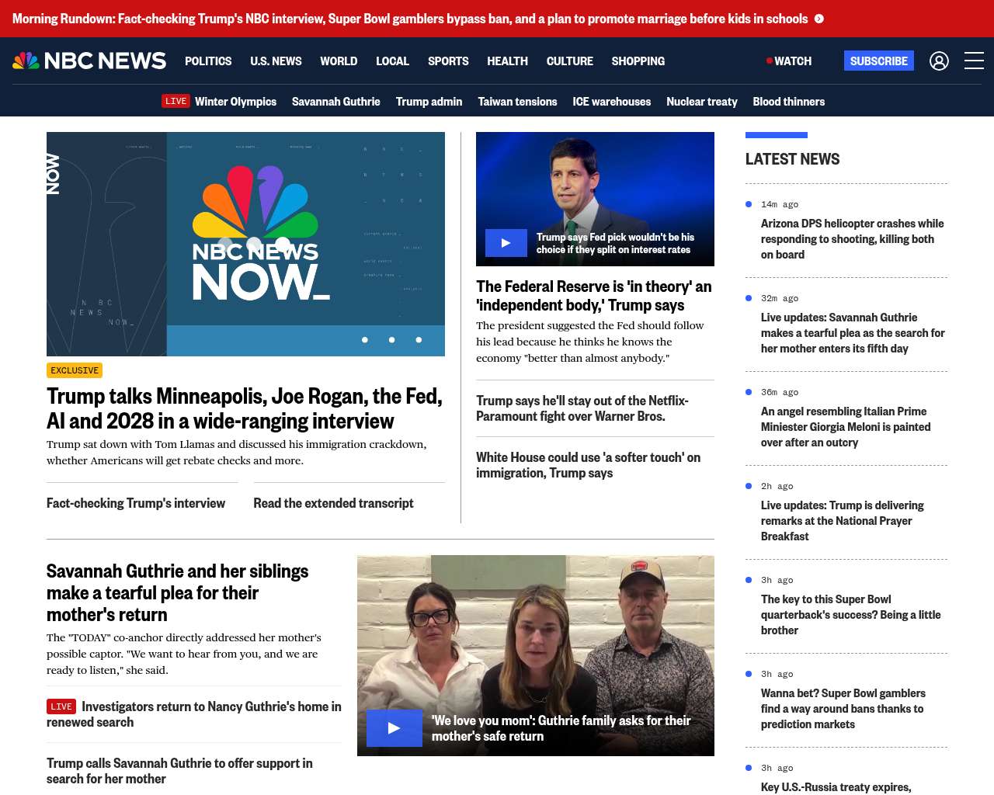Open the Politics menu

(x=208, y=61)
